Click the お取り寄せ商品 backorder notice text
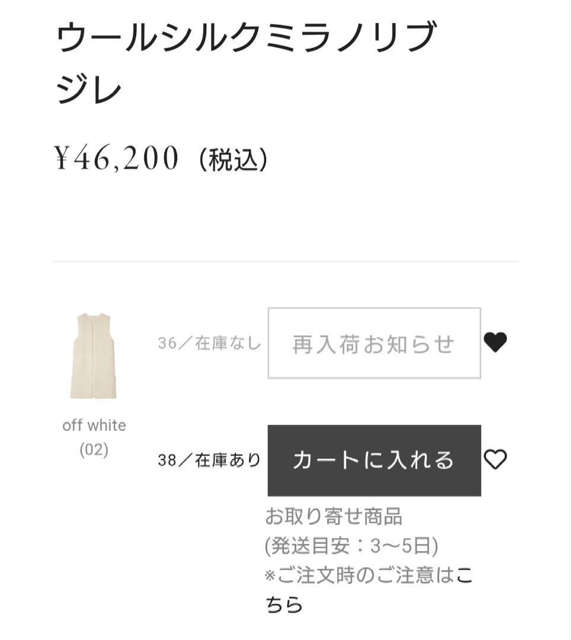This screenshot has width=572, height=640. [x=334, y=517]
